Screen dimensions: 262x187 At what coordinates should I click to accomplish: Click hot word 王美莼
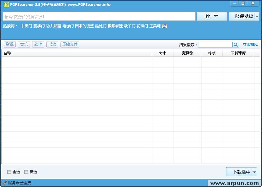click(155, 26)
